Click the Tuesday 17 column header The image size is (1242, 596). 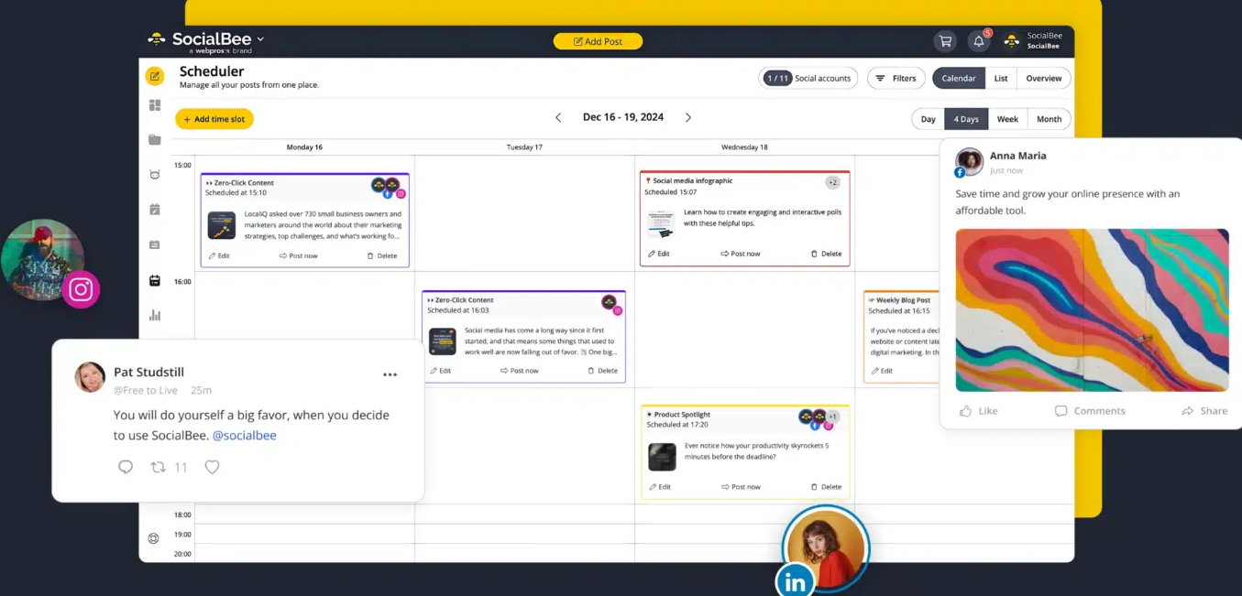(x=524, y=146)
